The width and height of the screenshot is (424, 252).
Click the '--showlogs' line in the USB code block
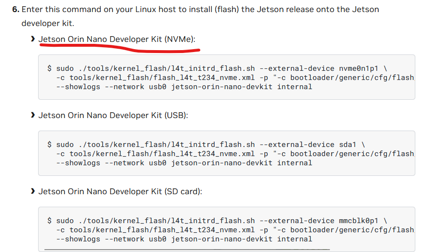(x=184, y=163)
